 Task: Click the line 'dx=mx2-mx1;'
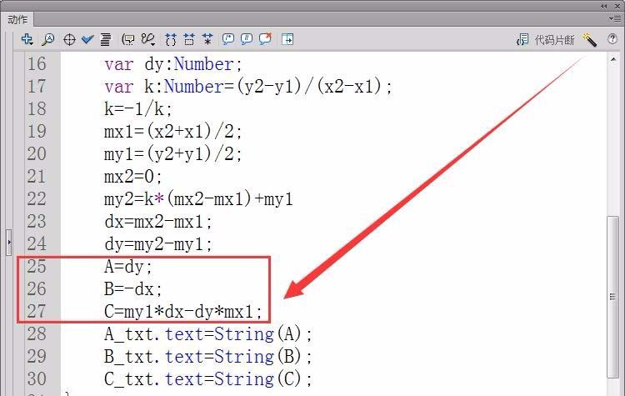[158, 221]
